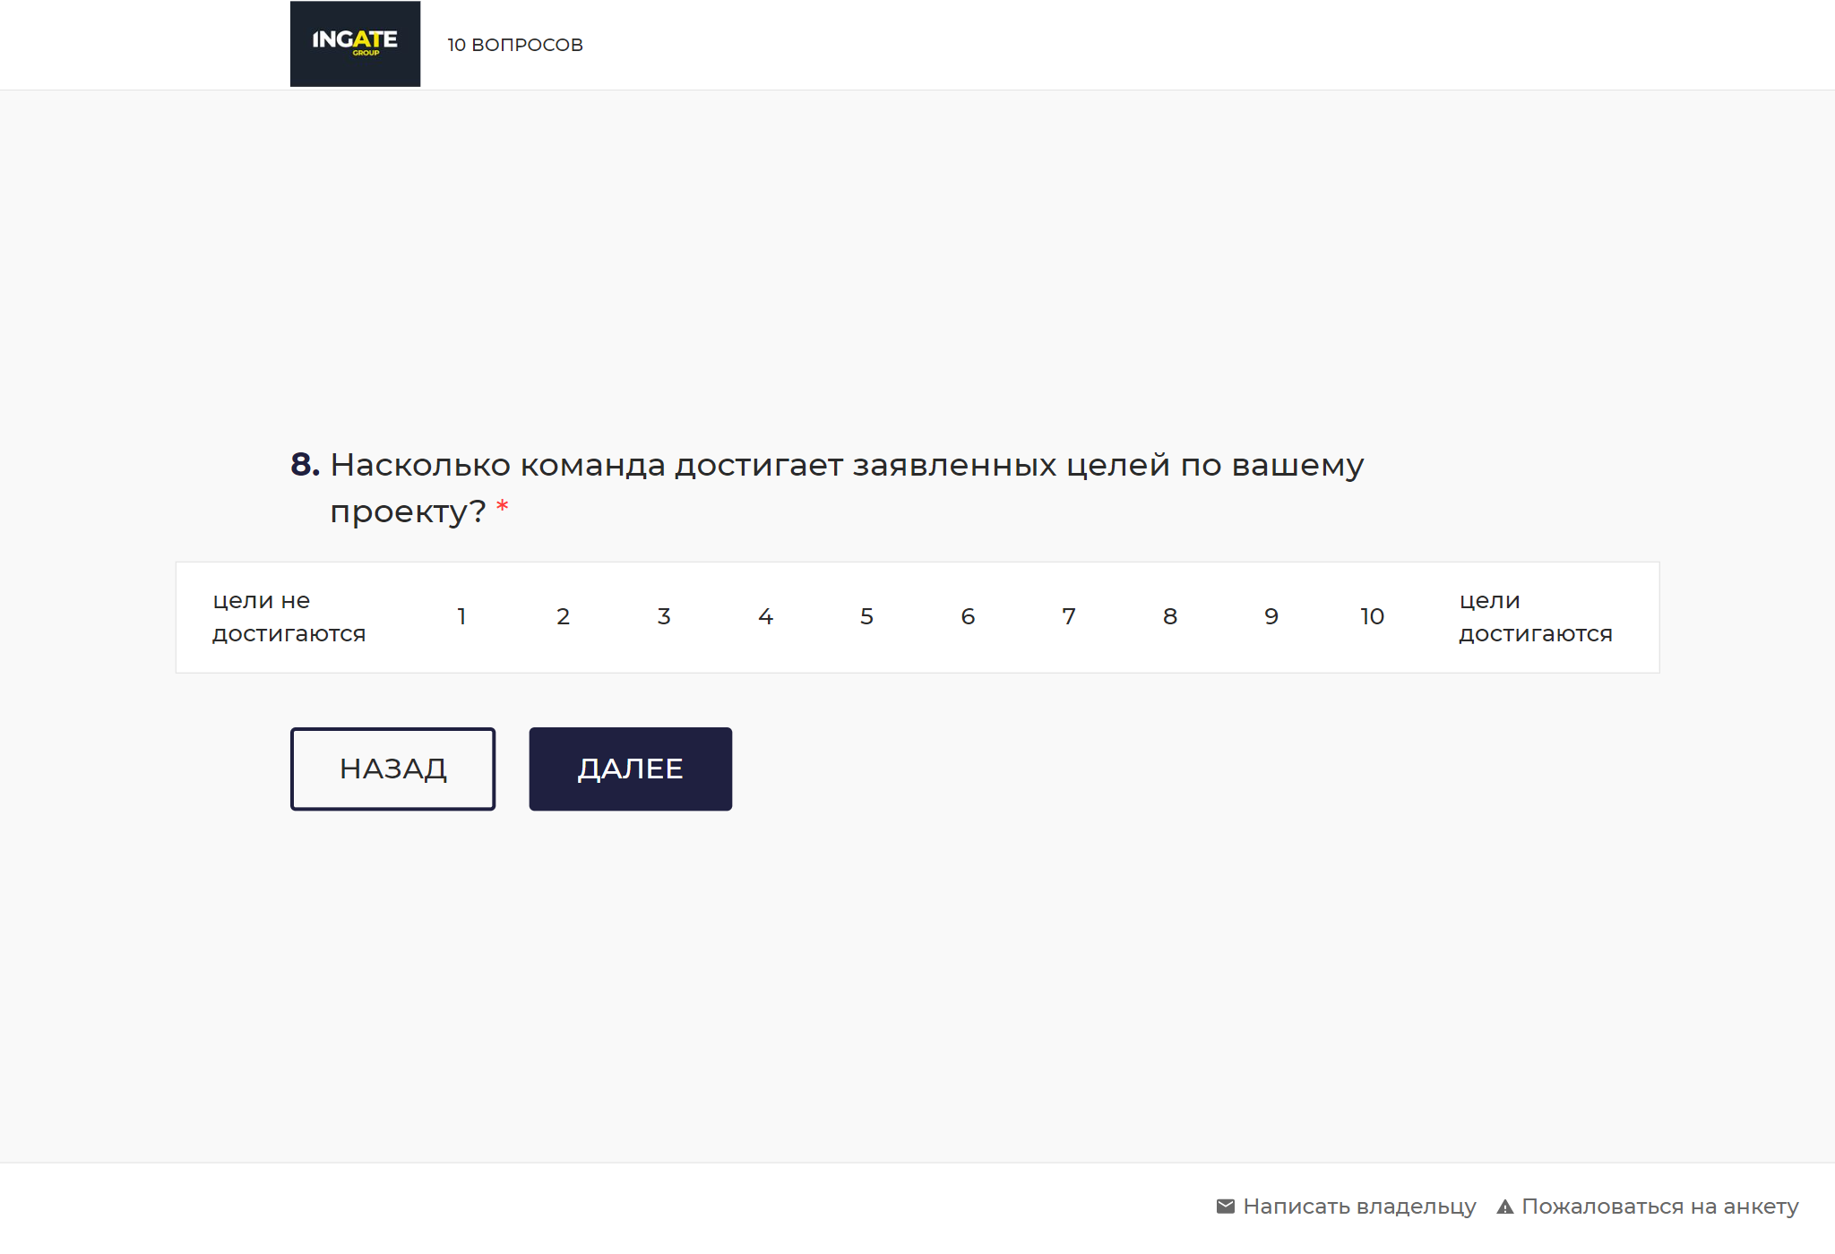Viewport: 1835px width, 1254px height.
Task: Click the НАЗАД button
Action: click(x=392, y=768)
